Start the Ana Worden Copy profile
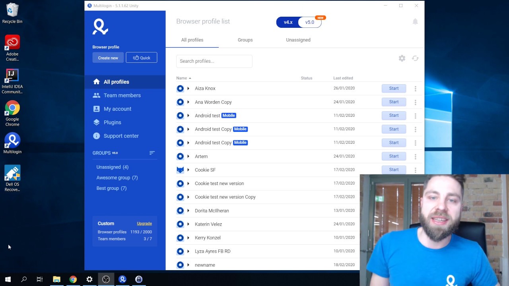This screenshot has height=286, width=509. click(x=394, y=102)
